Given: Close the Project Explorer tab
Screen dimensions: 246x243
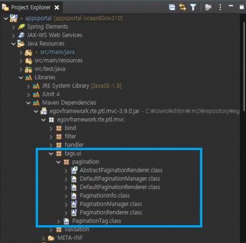Looking at the screenshot, I should tap(57, 7).
